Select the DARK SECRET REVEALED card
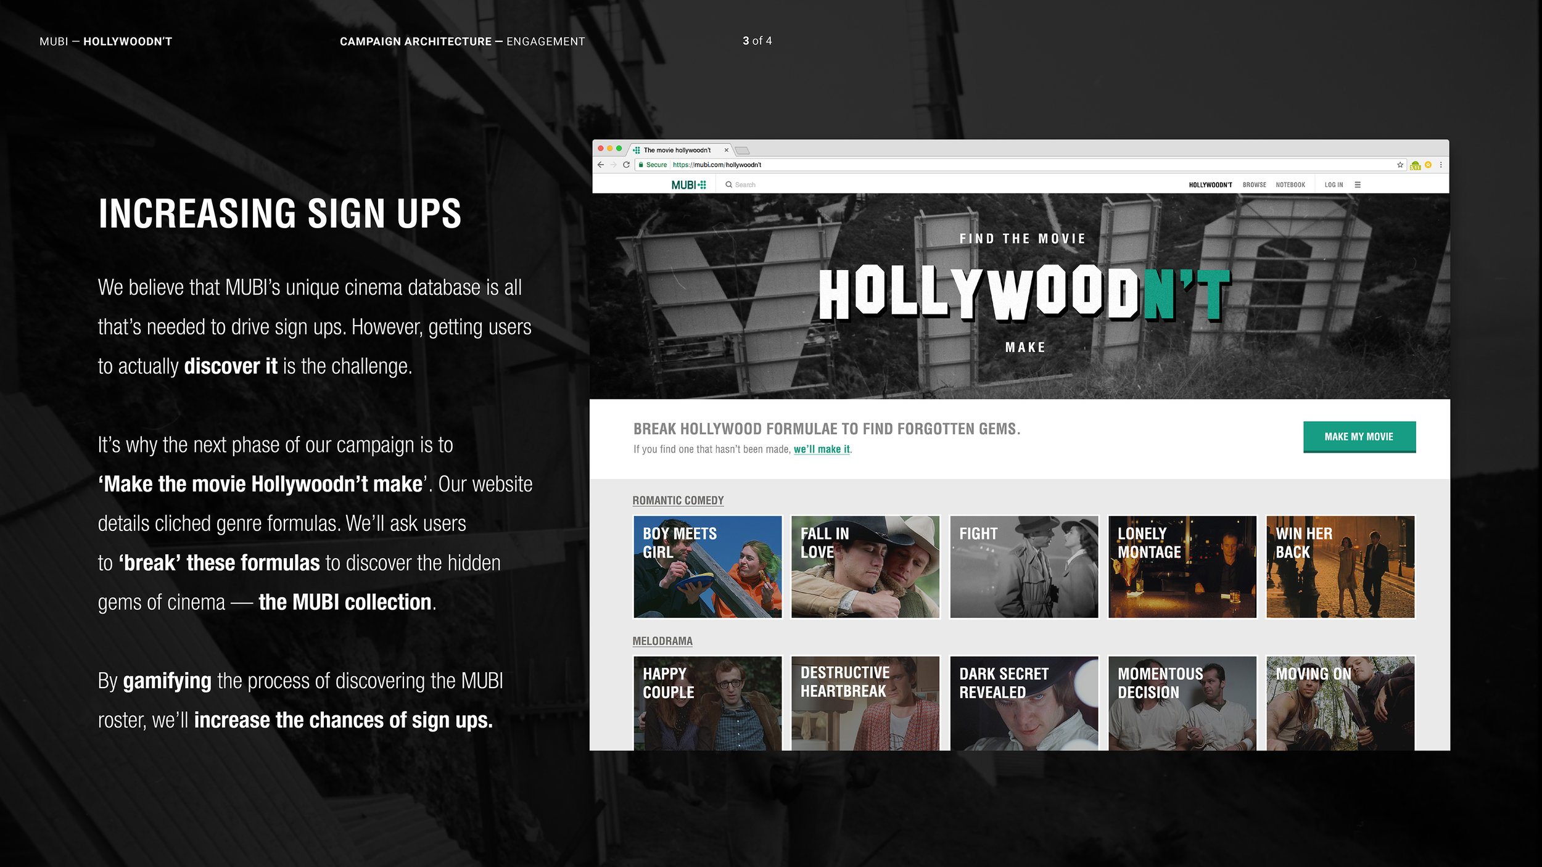This screenshot has height=867, width=1542. click(1024, 703)
